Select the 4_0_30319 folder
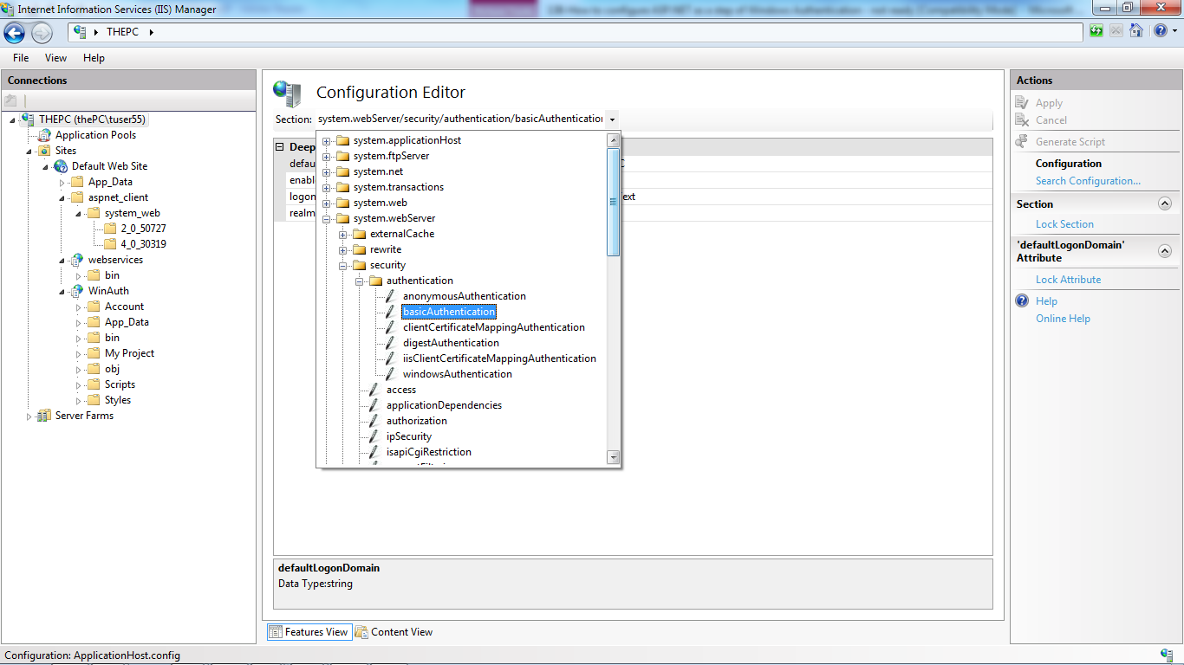The image size is (1184, 665). (143, 244)
